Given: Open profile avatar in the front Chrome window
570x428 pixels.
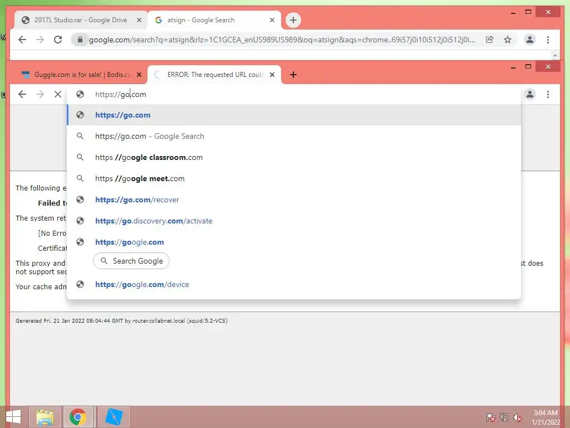Looking at the screenshot, I should click(x=530, y=94).
